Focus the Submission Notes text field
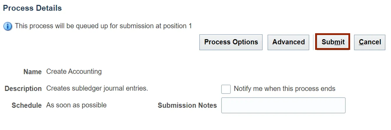Image resolution: width=391 pixels, height=130 pixels. [283, 105]
